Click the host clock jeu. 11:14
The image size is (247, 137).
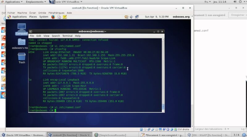[220, 2]
